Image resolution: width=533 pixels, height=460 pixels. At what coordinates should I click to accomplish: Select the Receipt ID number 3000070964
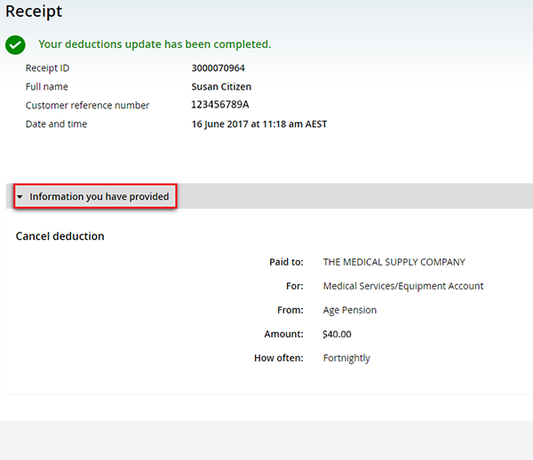tap(218, 67)
